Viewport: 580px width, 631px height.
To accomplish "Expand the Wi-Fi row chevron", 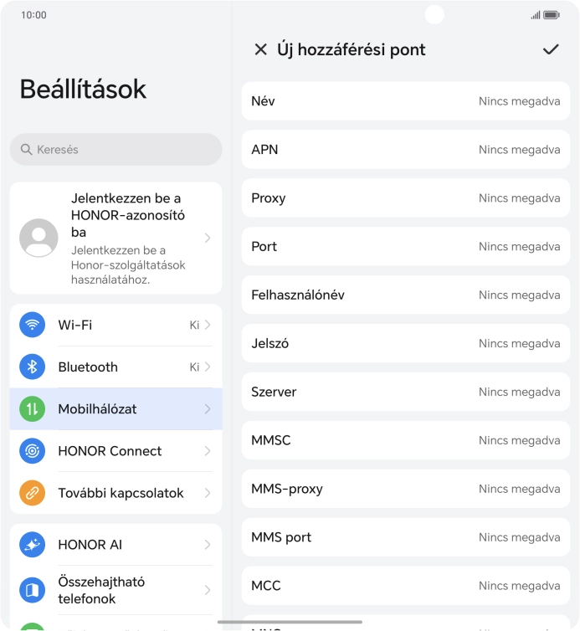I will (x=207, y=325).
